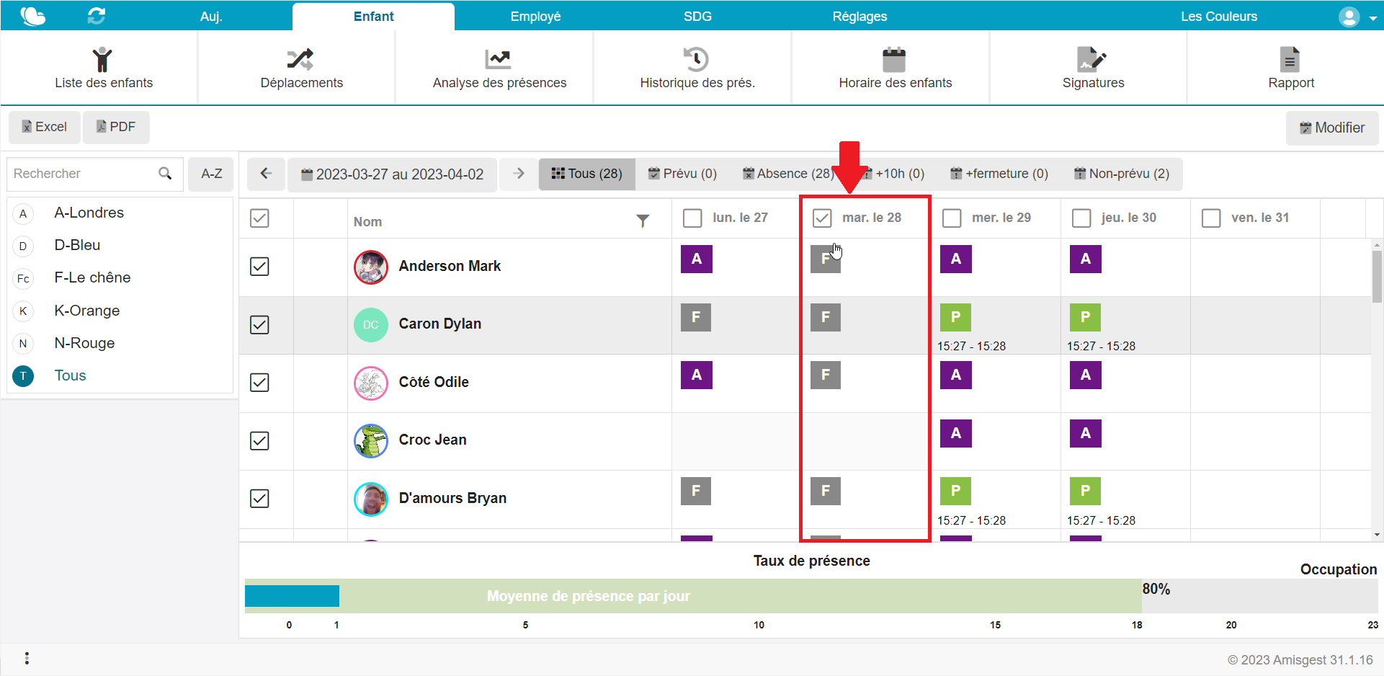This screenshot has width=1384, height=676.
Task: Click Caron Dylan's Monday F badge
Action: (x=696, y=317)
